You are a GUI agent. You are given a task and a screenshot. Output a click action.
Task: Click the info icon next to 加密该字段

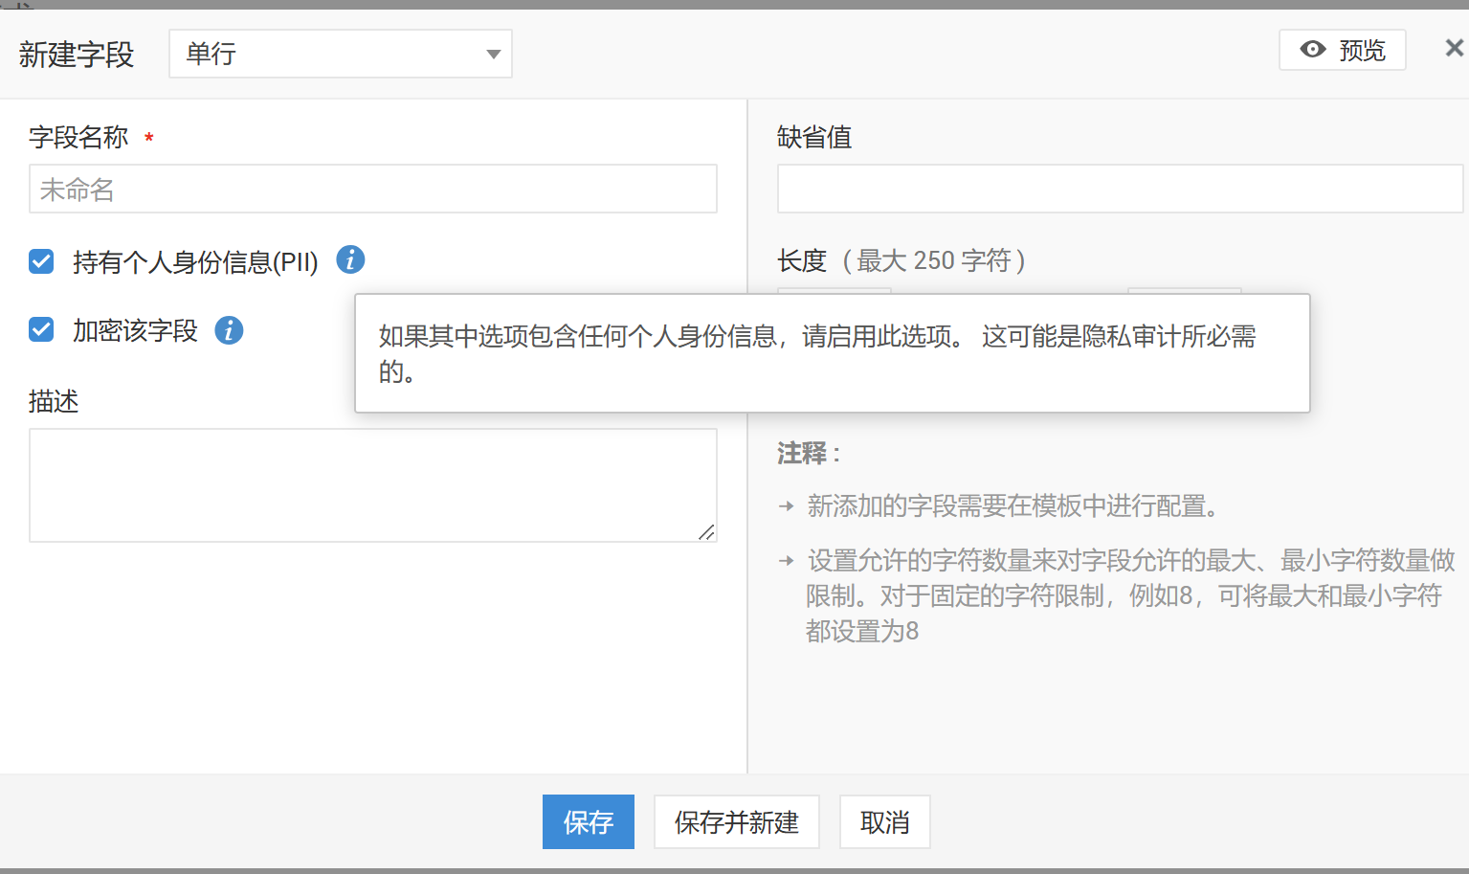point(229,330)
